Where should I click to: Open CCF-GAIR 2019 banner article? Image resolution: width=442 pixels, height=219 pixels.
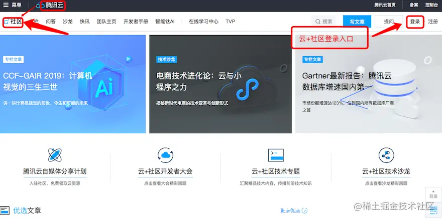click(x=73, y=84)
